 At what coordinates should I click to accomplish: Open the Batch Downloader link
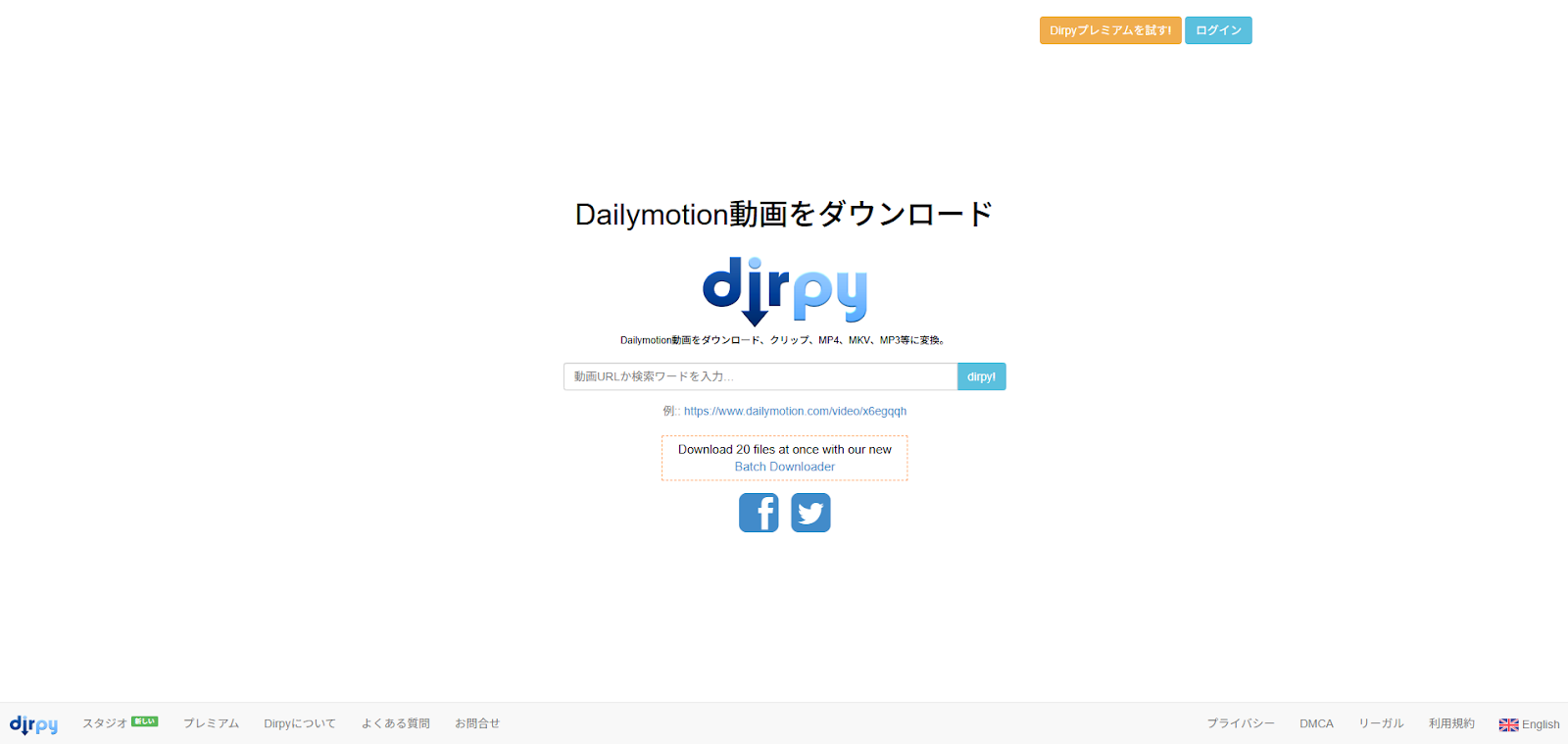tap(785, 467)
